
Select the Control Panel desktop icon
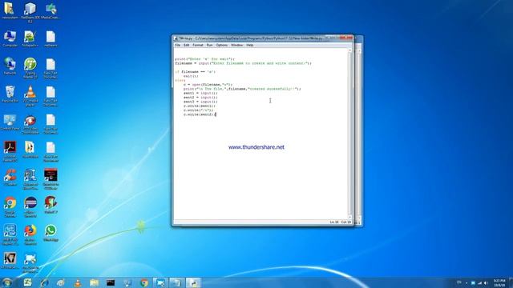10,122
